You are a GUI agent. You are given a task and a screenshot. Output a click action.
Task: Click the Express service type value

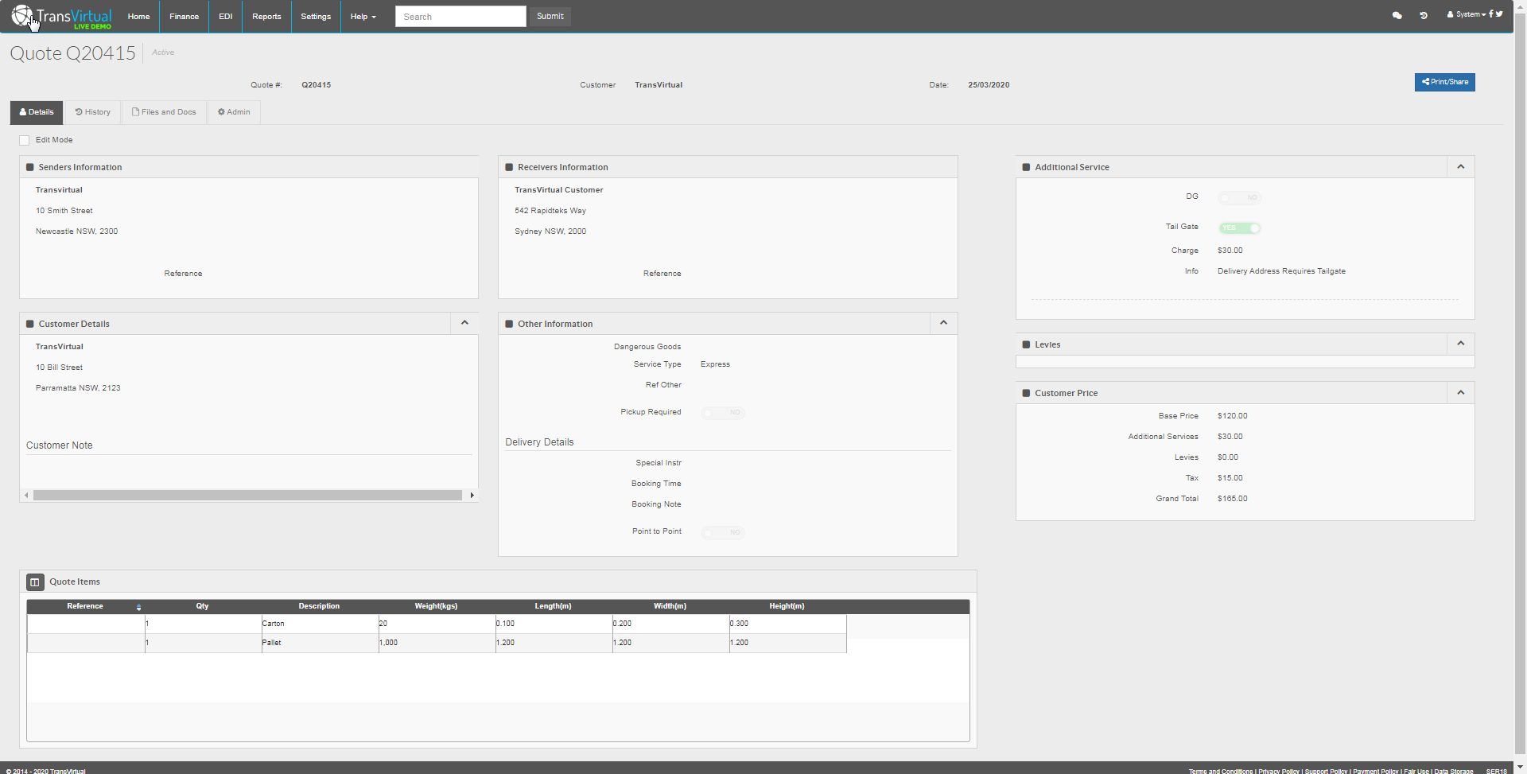[715, 364]
